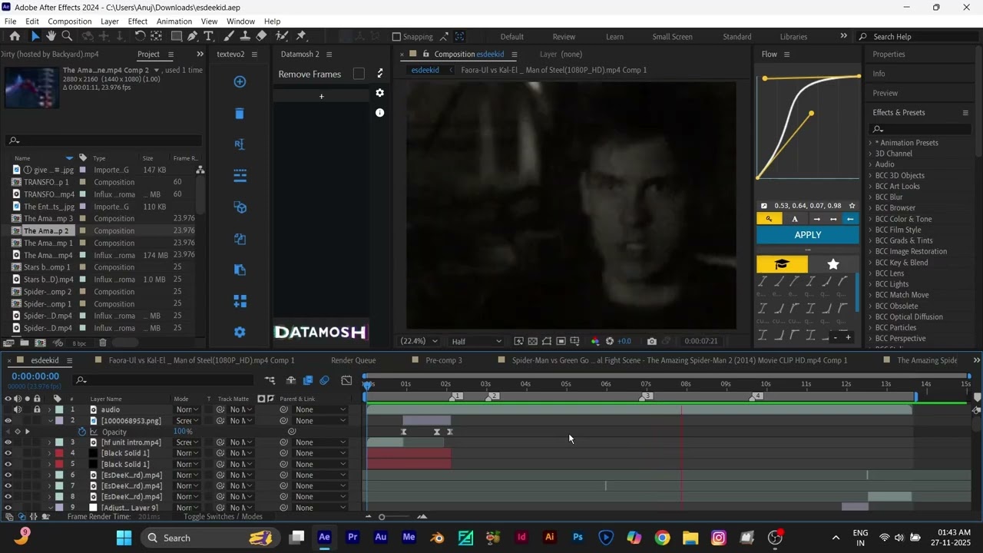Open the Animation menu

174,22
